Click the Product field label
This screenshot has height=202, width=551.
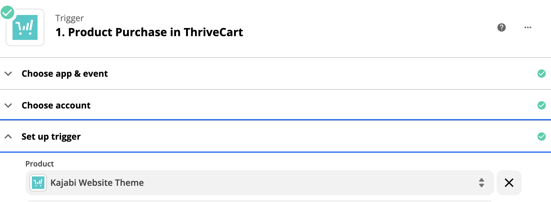(39, 164)
